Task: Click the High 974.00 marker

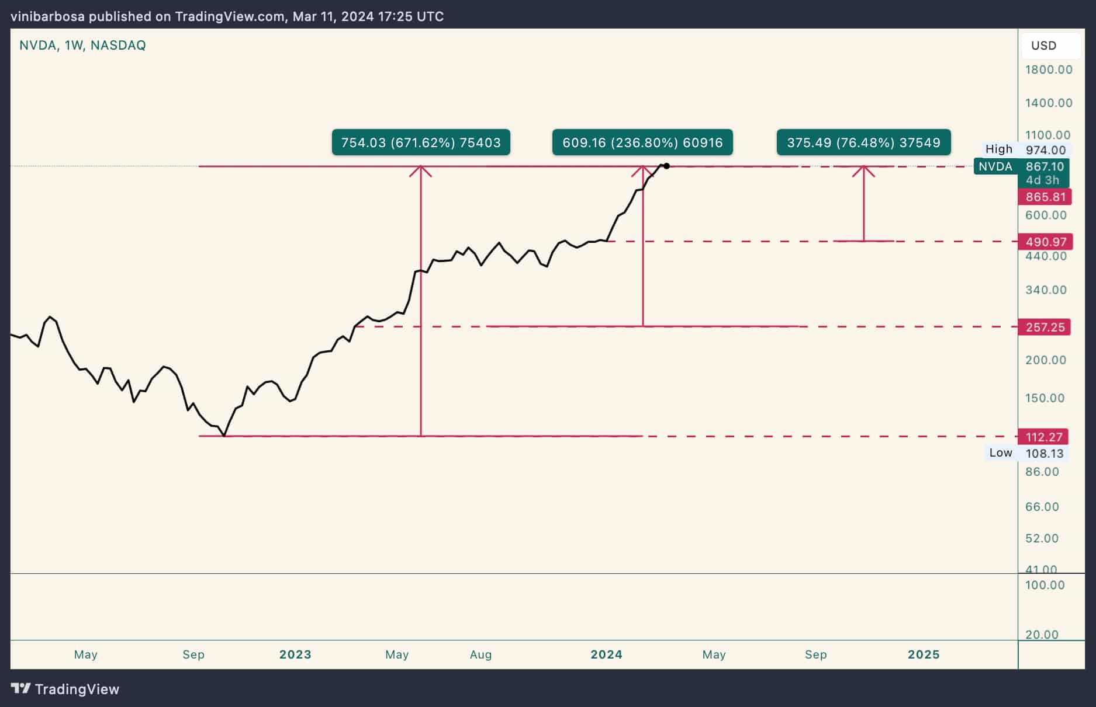Action: coord(1026,149)
